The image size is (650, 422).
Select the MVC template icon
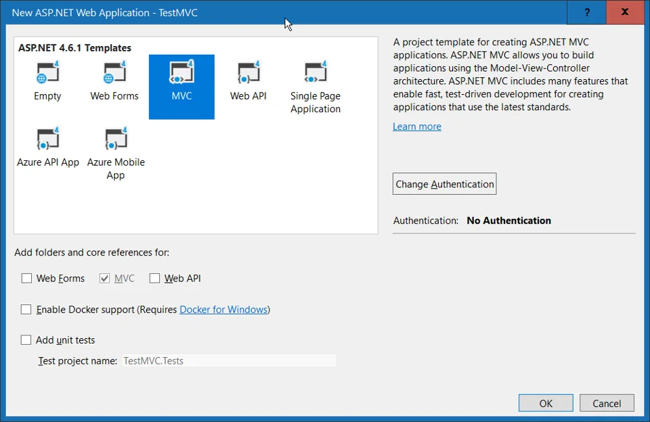coord(181,73)
